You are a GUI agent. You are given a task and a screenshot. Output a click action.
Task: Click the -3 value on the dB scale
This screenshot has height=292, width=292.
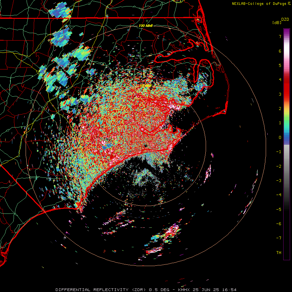pos(279,181)
